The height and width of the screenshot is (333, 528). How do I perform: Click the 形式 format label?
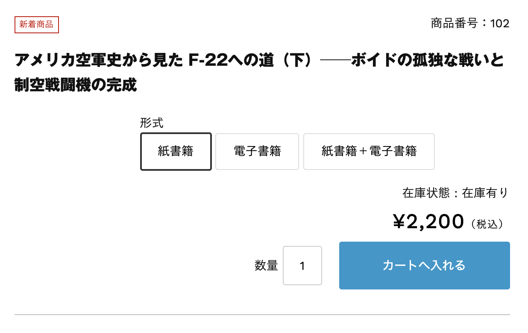[152, 123]
